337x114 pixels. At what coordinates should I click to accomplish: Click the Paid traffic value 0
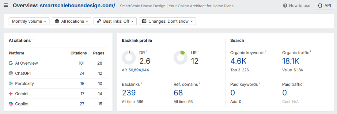point(284,93)
